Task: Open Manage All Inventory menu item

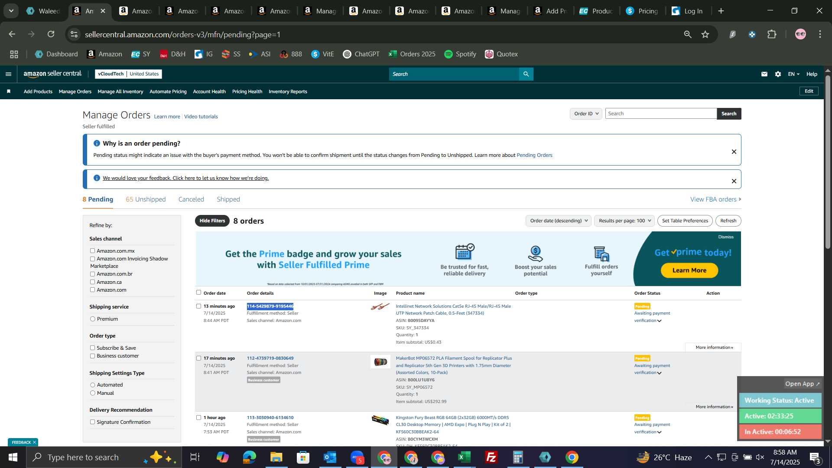Action: pyautogui.click(x=120, y=91)
